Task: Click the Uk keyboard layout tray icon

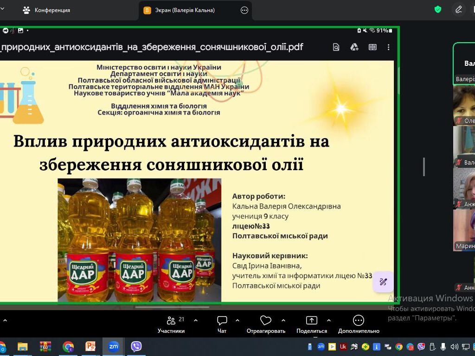Action: tap(343, 347)
